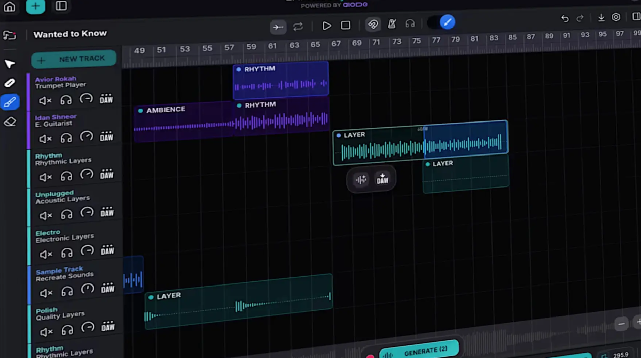Click the icon left of the Wanted to Know title

[10, 35]
